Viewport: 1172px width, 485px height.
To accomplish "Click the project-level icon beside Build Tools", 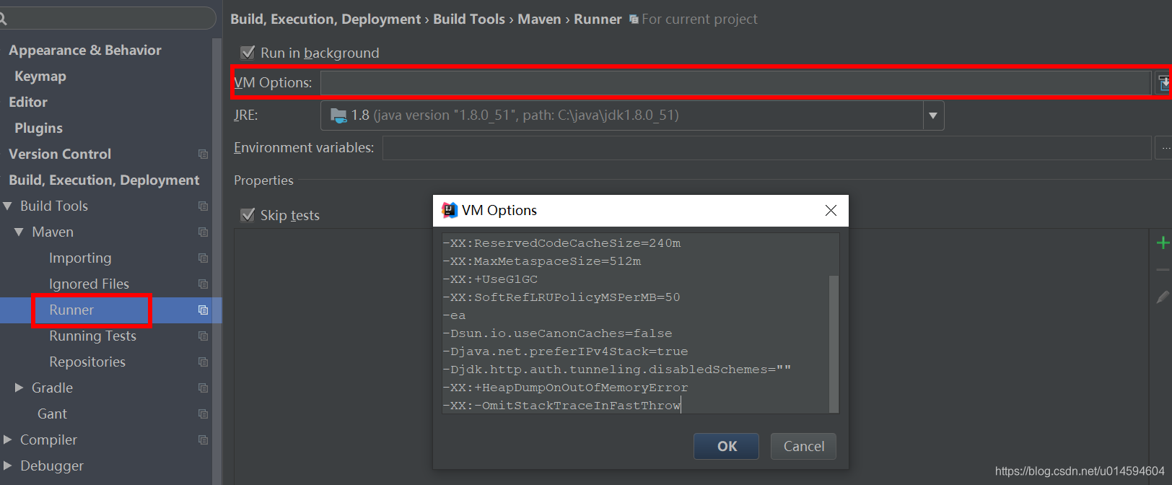I will 203,206.
